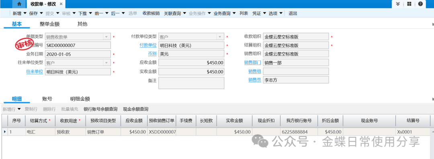The height and width of the screenshot is (159, 434).
Task: Click the 收款核销 toolbar button
Action: [151, 13]
